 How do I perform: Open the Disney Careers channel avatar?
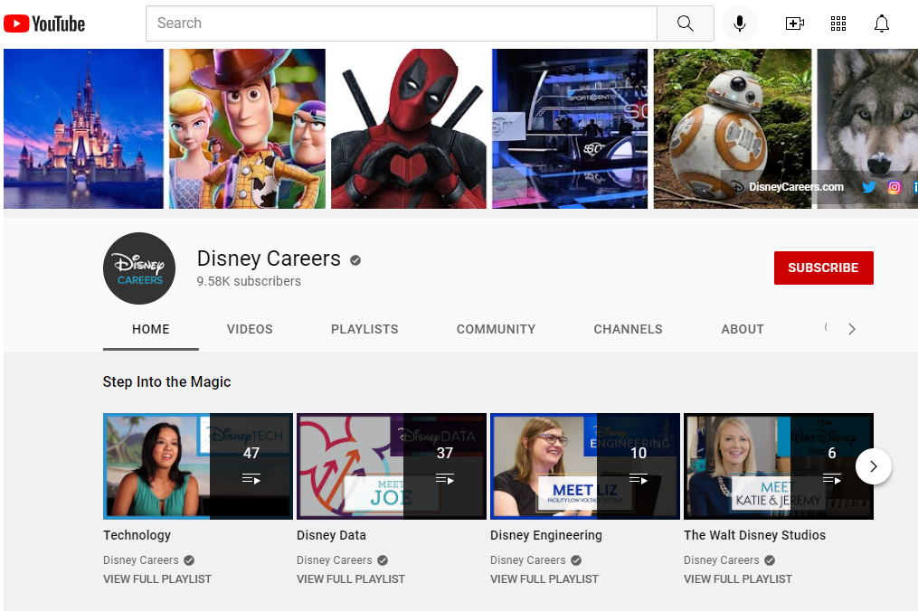pos(139,268)
